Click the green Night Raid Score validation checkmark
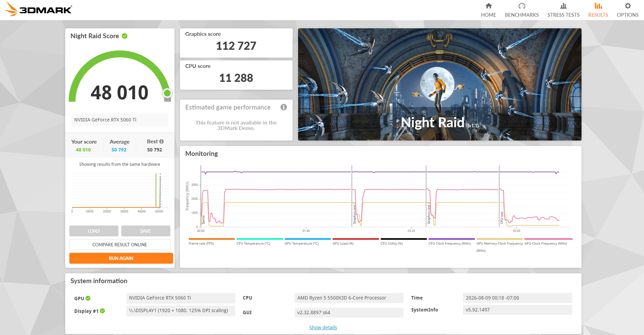 (x=125, y=36)
